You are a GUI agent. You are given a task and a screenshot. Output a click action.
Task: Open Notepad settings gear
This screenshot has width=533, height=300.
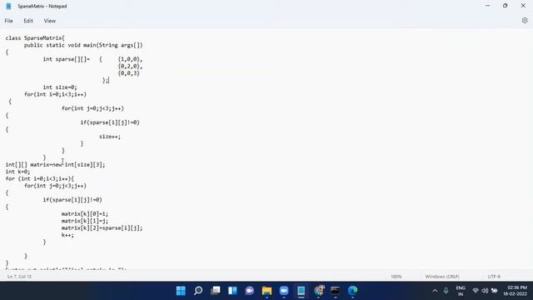(x=525, y=20)
